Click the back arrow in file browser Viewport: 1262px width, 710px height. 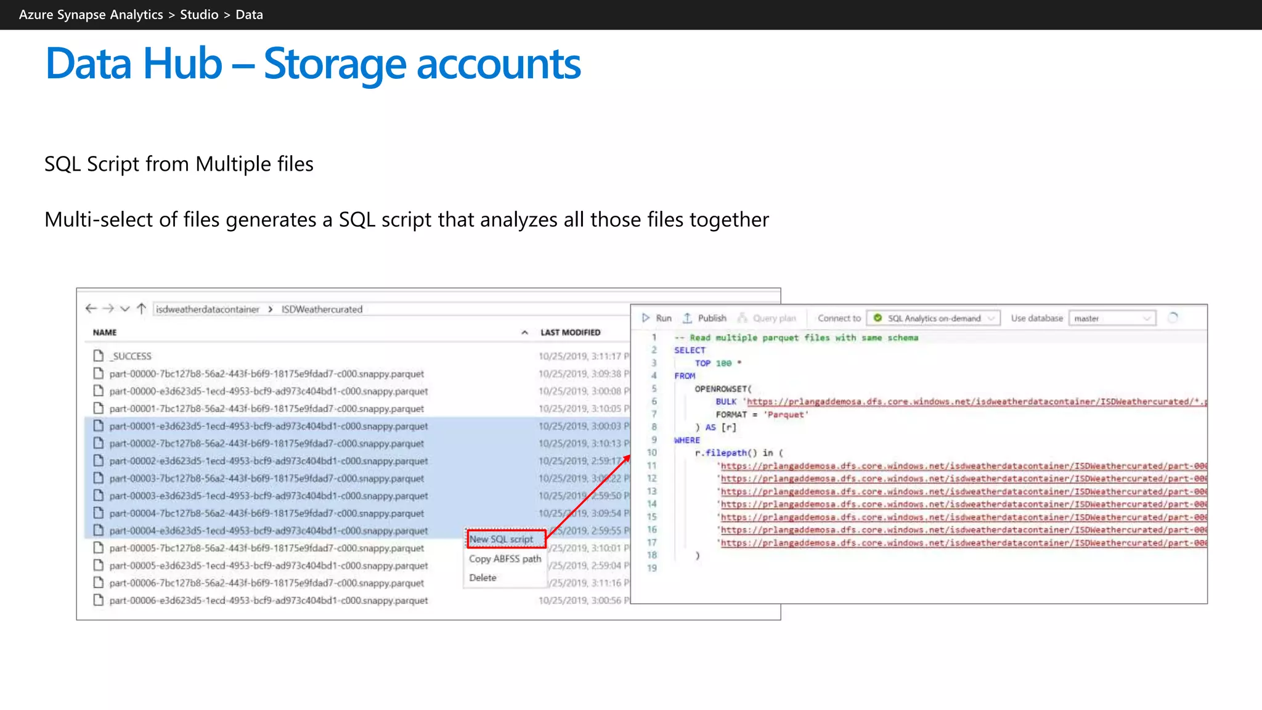91,308
